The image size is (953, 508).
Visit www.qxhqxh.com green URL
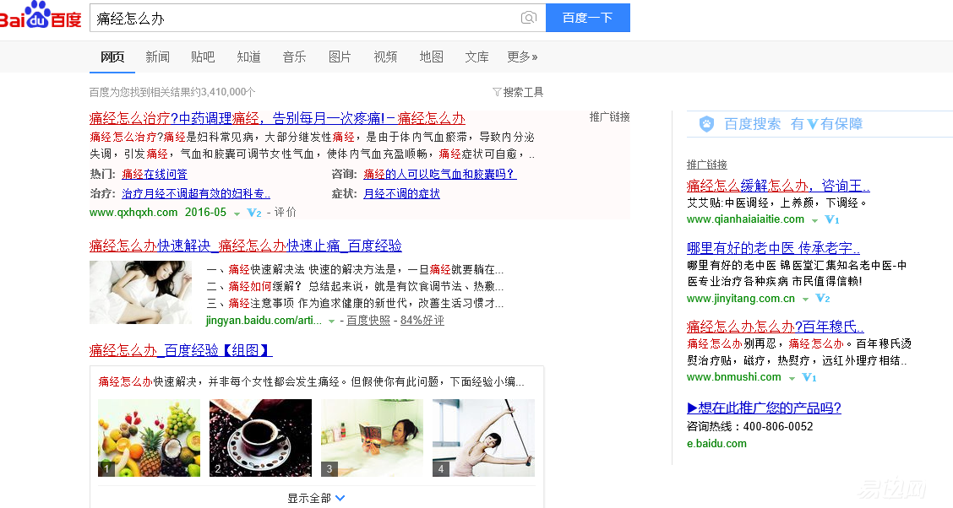pyautogui.click(x=133, y=213)
